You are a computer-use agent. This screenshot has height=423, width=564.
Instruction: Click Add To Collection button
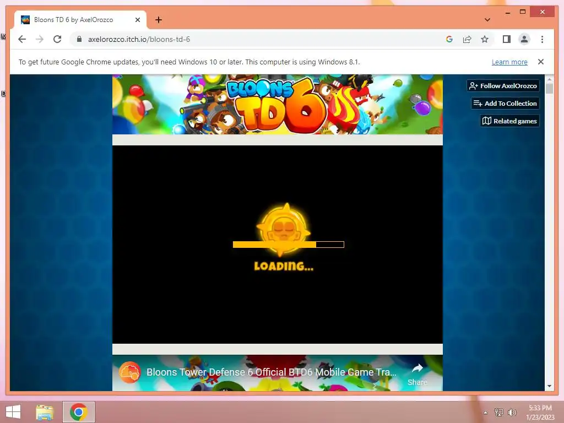tap(505, 103)
